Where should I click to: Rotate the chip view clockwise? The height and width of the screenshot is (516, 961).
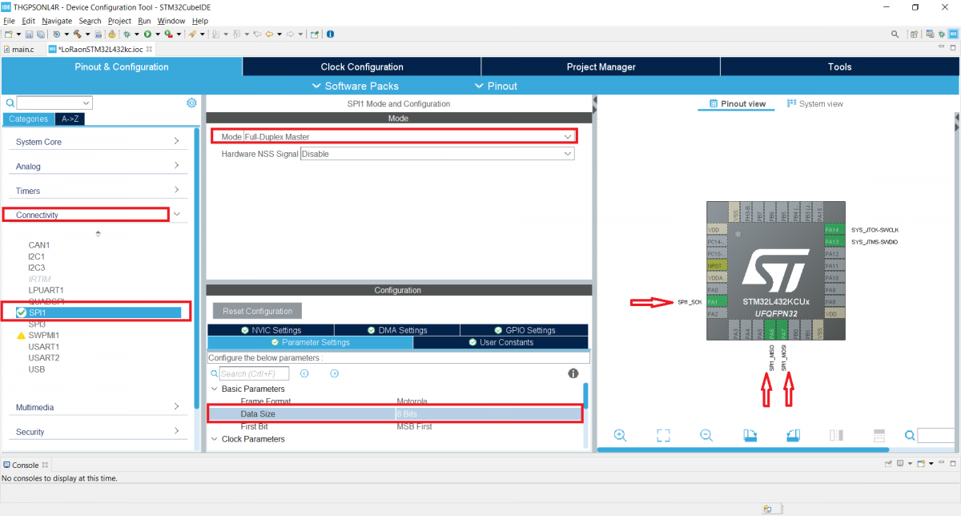point(750,435)
